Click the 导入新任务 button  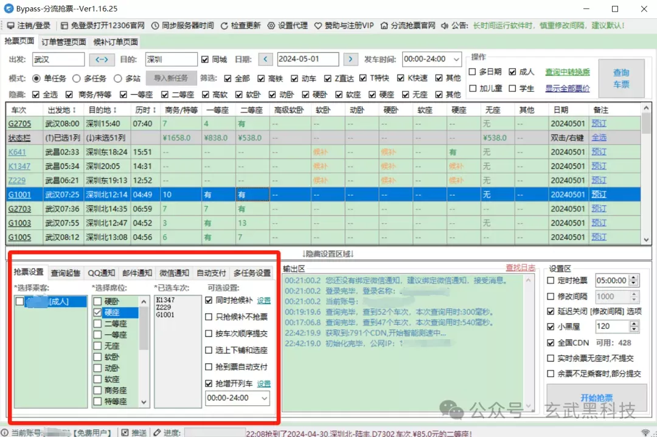coord(170,78)
